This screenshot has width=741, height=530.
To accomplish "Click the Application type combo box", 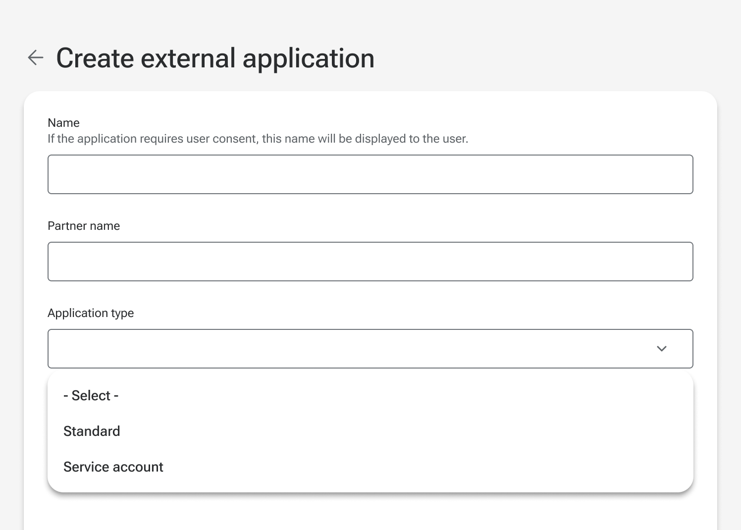I will 347,349.
